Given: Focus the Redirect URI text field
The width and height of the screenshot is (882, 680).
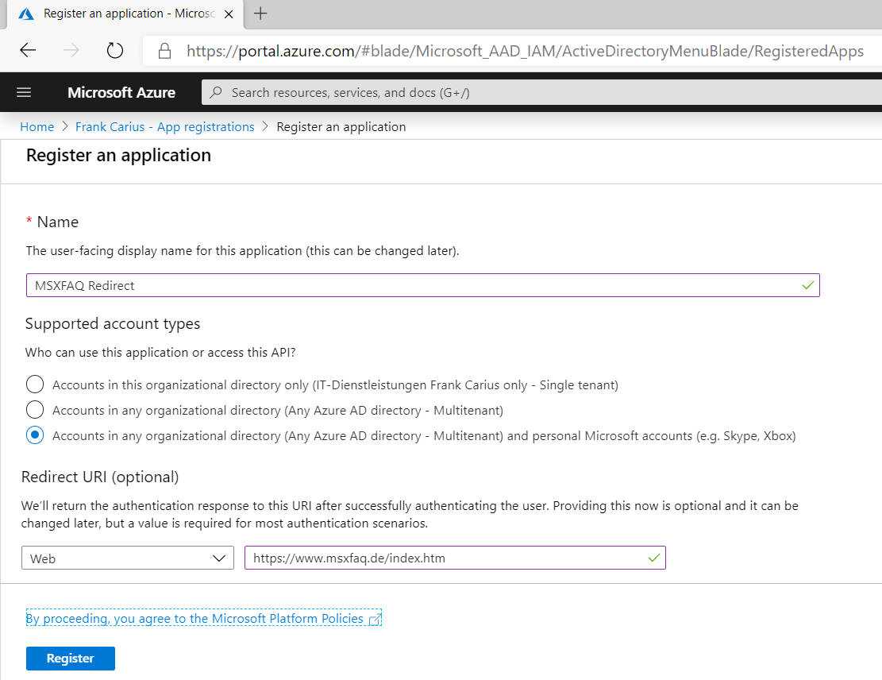Looking at the screenshot, I should click(x=455, y=558).
